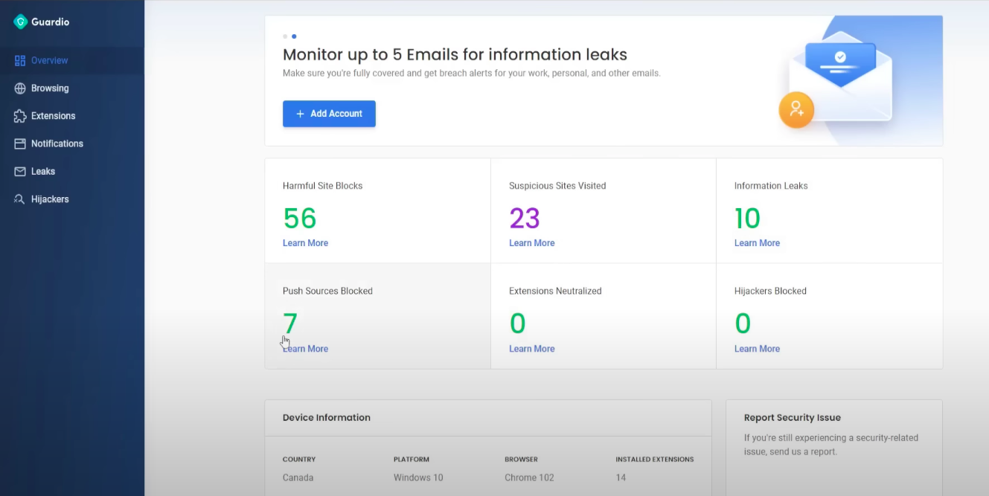Click the Add Account button
989x496 pixels.
(329, 114)
